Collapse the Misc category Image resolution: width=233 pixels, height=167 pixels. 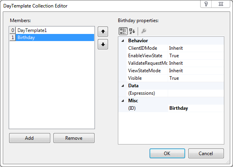(123, 101)
